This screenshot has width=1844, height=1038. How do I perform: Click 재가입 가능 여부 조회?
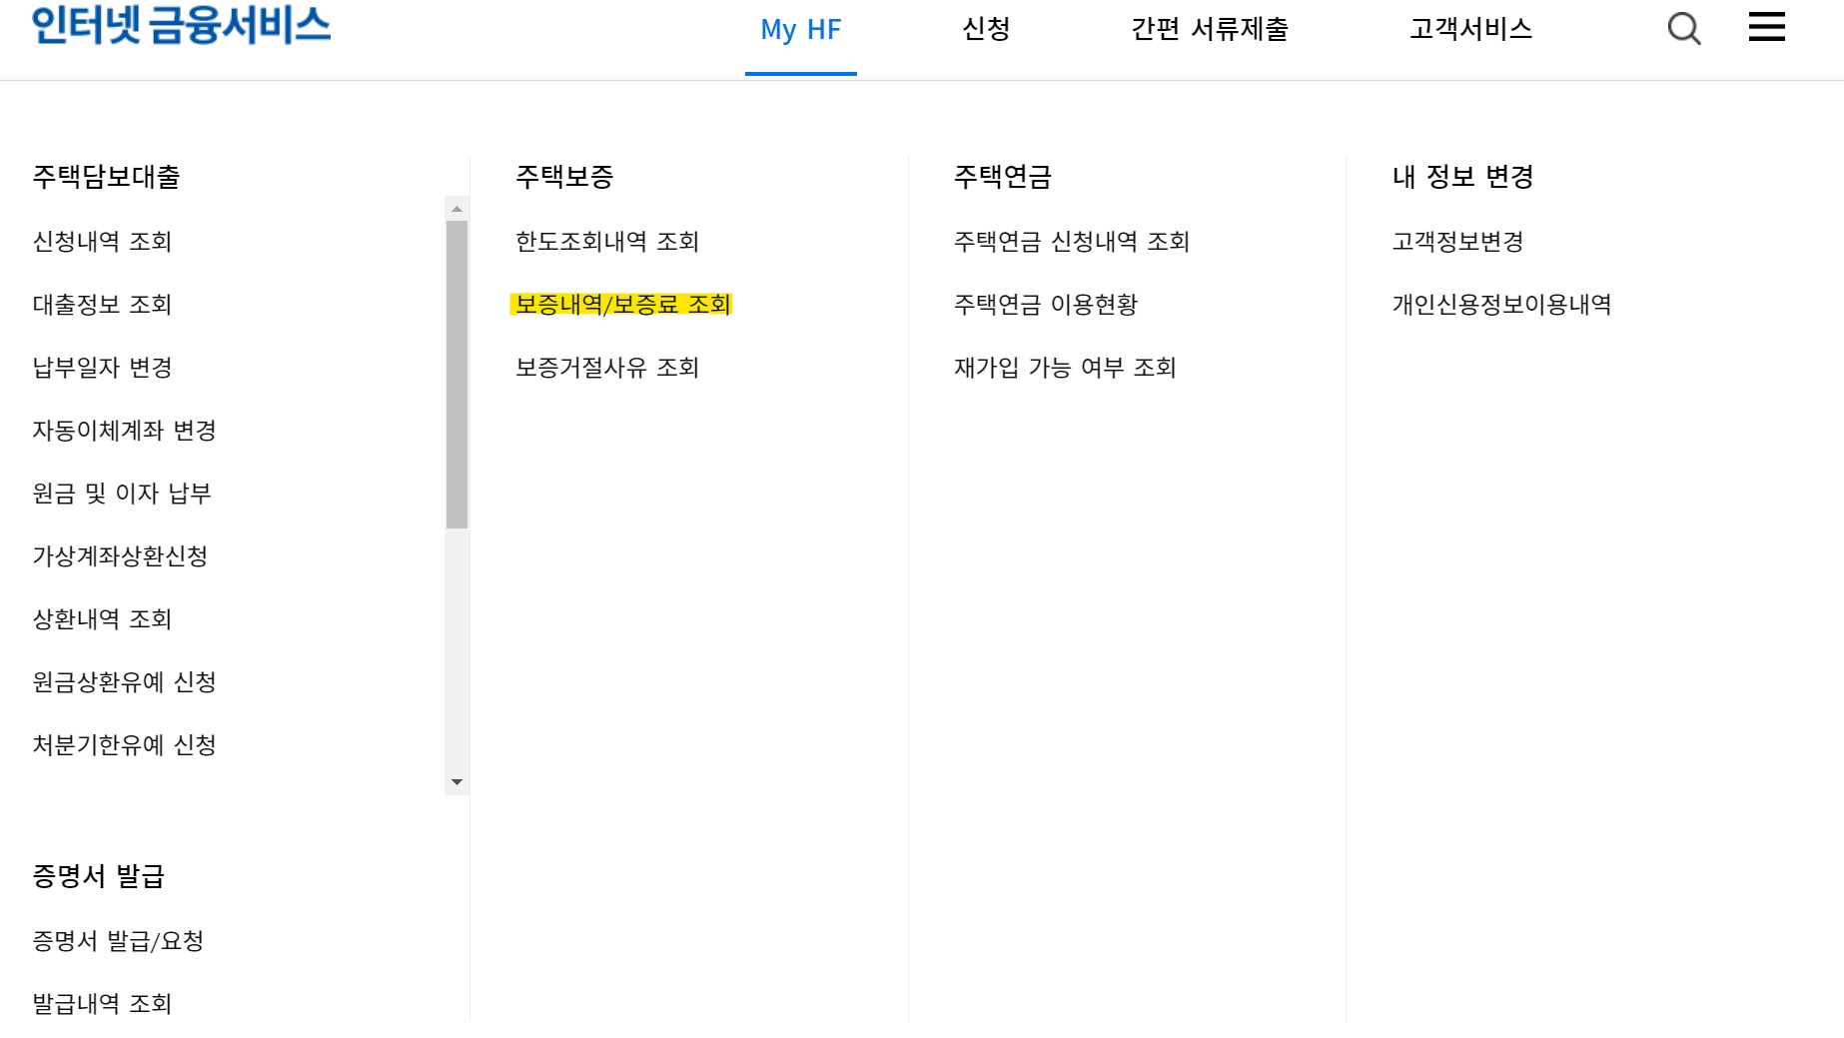1065,369
